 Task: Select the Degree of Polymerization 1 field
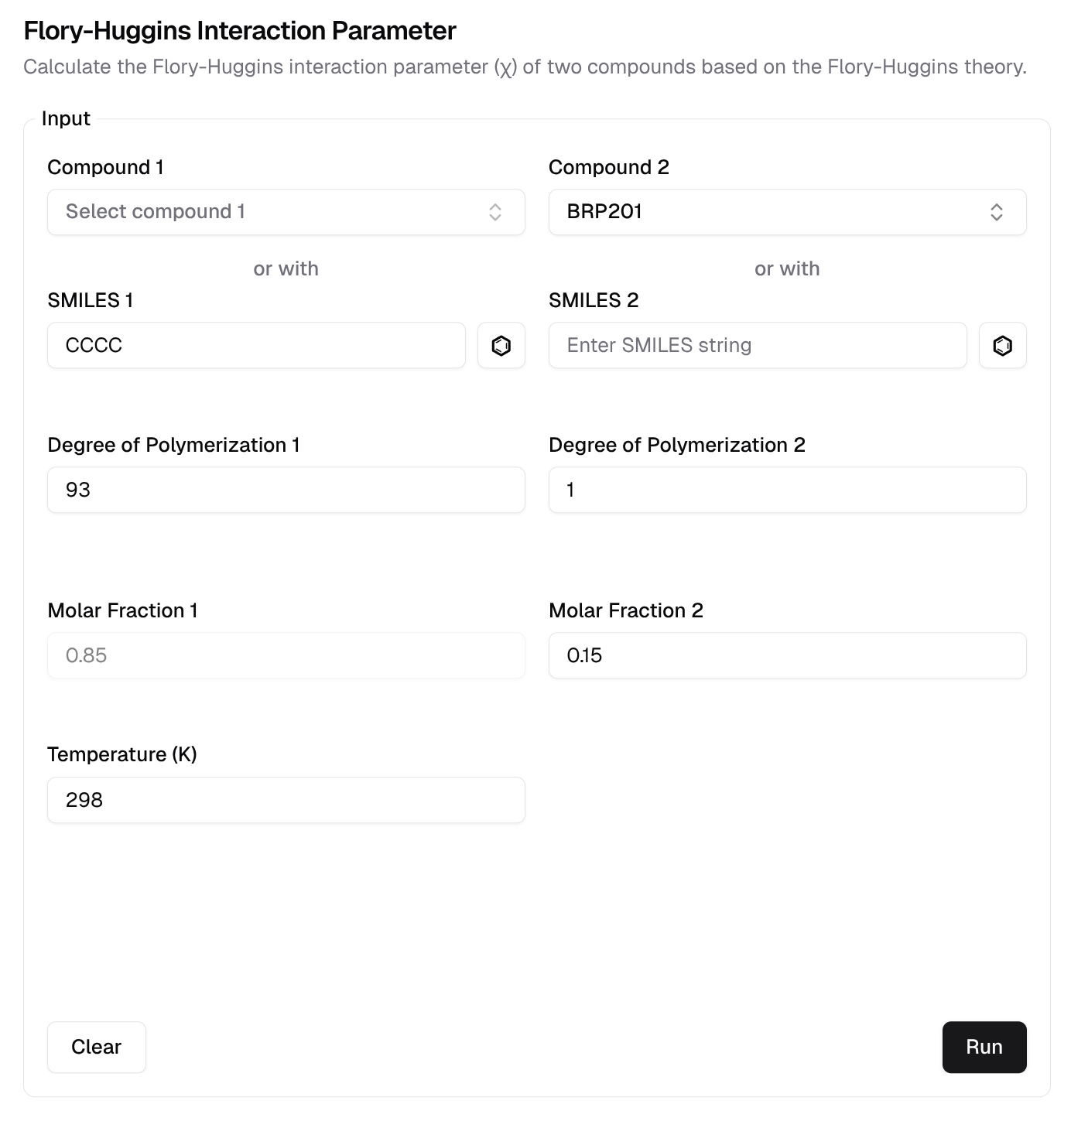click(286, 490)
